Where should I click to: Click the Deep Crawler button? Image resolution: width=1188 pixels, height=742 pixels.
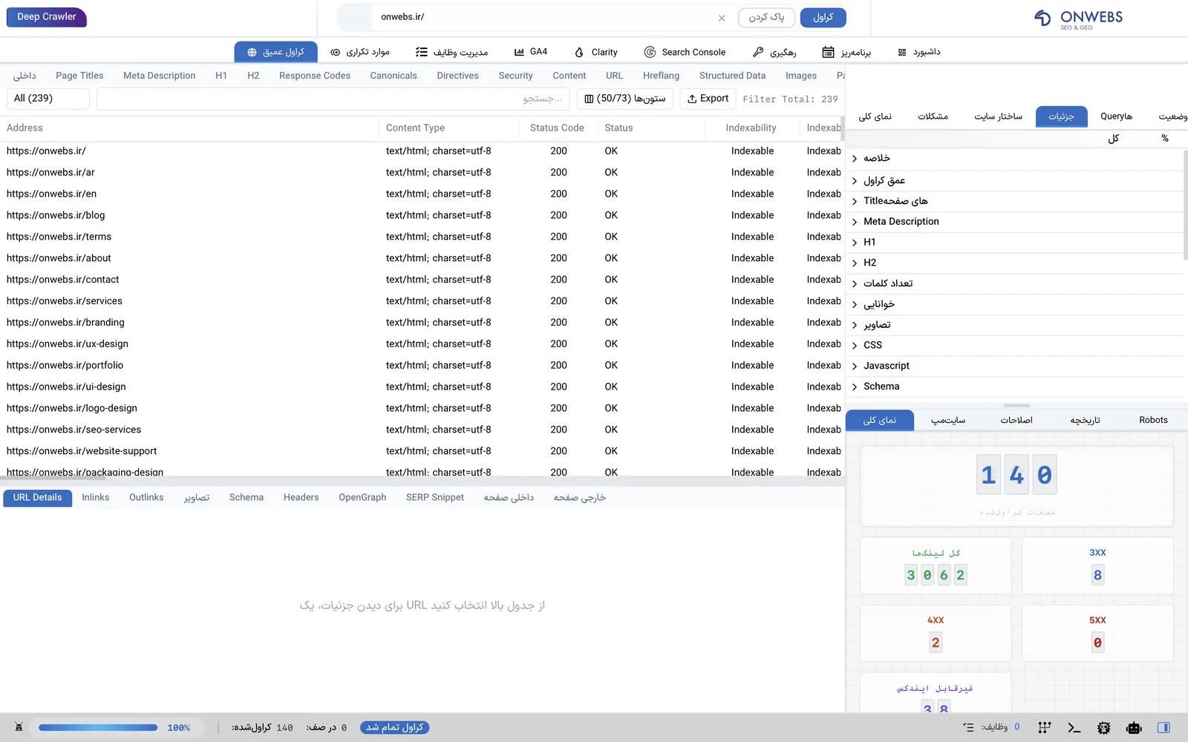click(47, 17)
